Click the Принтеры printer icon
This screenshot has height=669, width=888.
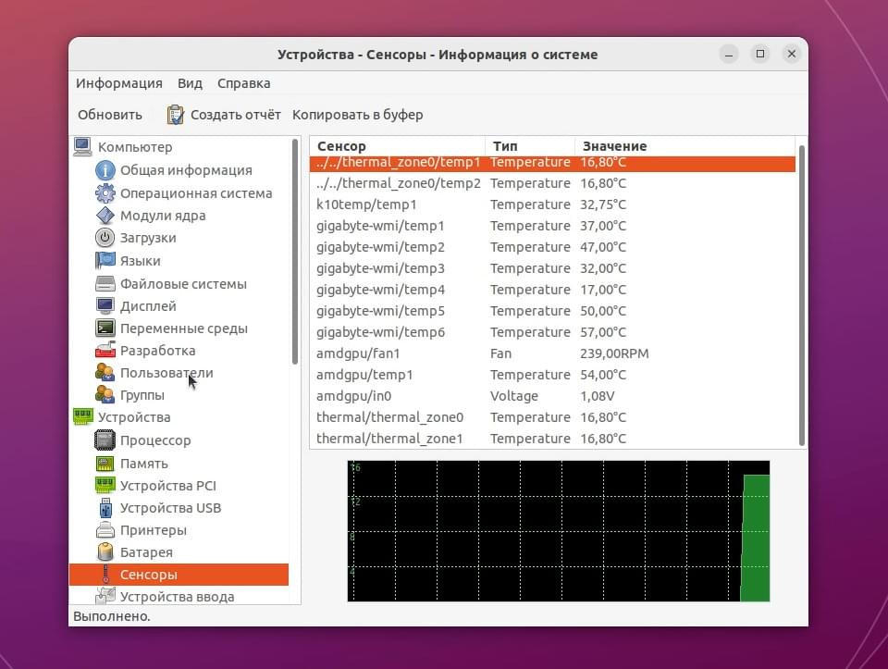click(105, 530)
